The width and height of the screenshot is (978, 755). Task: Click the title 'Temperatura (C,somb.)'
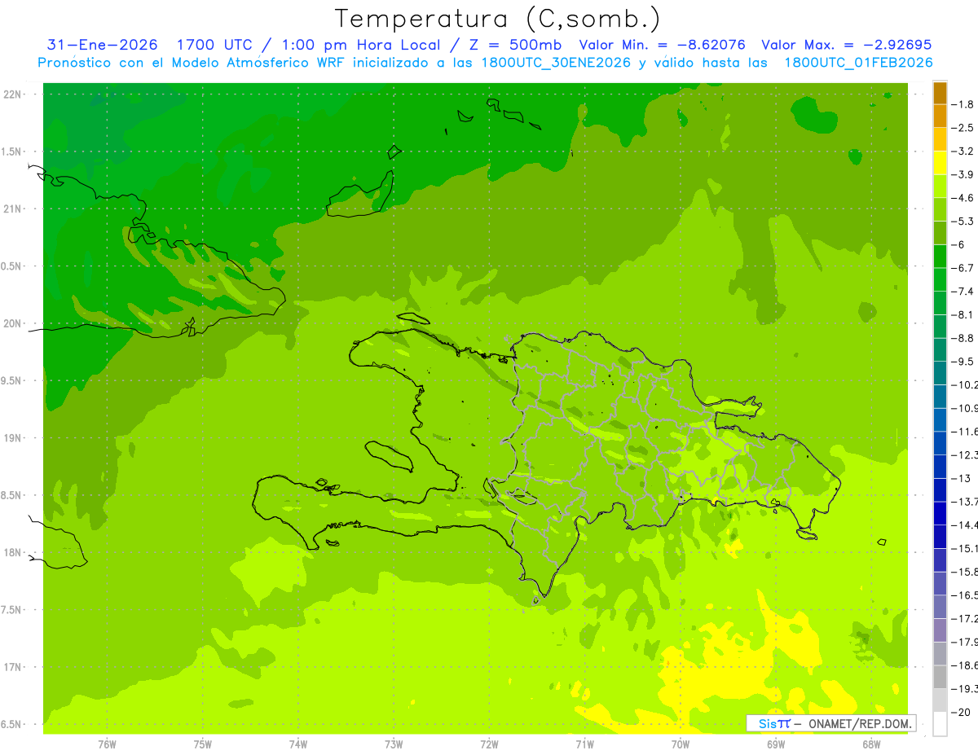pyautogui.click(x=498, y=19)
